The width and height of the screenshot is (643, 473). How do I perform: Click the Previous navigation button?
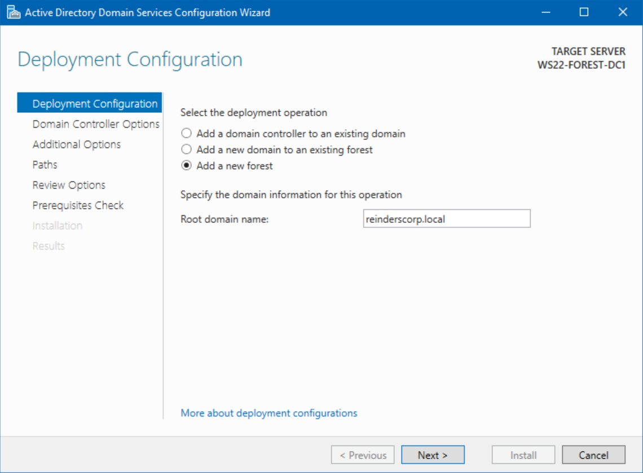point(362,454)
